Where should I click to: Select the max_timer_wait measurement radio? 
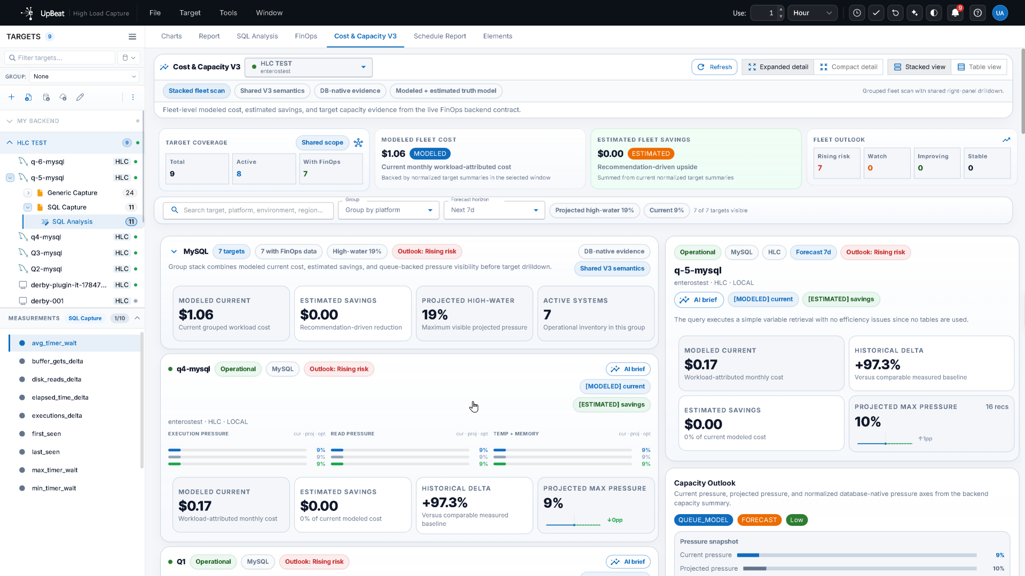point(22,470)
